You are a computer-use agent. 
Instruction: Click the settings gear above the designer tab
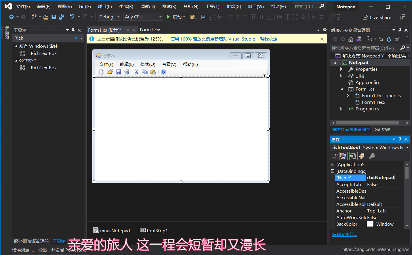325,30
